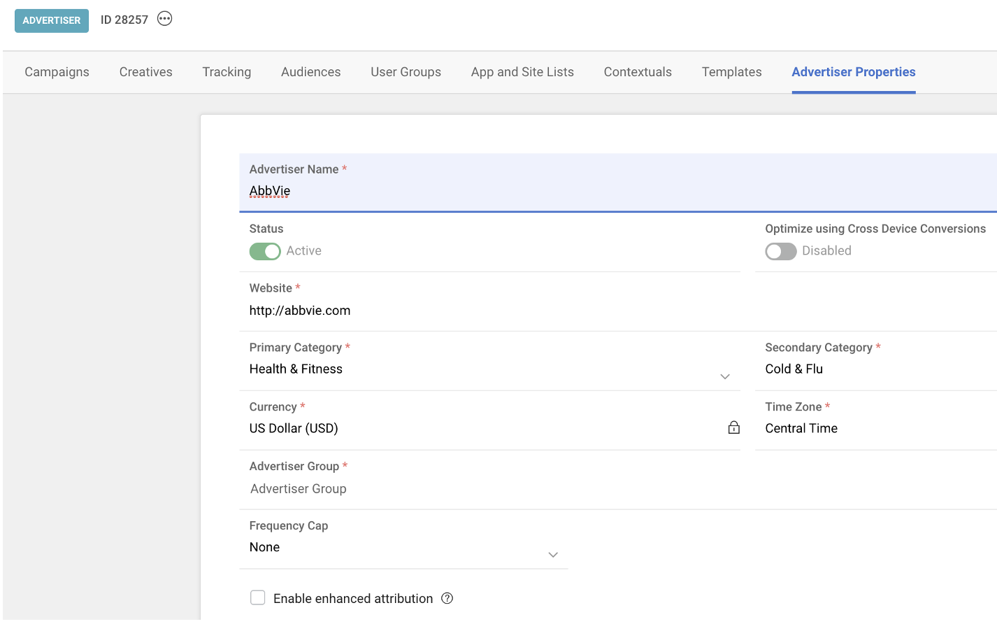Toggle the Active status switch
The height and width of the screenshot is (624, 997).
point(265,251)
